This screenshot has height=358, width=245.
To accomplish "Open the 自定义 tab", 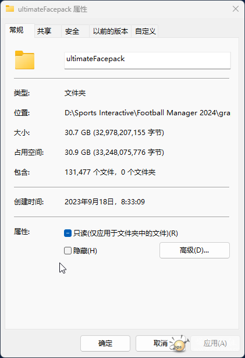I will click(x=145, y=31).
